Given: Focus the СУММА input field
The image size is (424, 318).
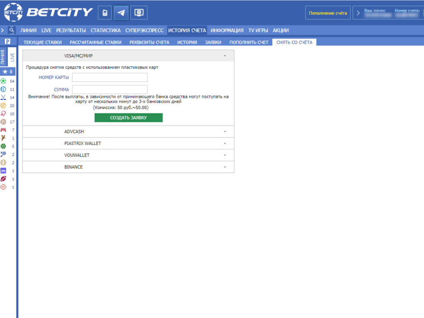Looking at the screenshot, I should (110, 90).
